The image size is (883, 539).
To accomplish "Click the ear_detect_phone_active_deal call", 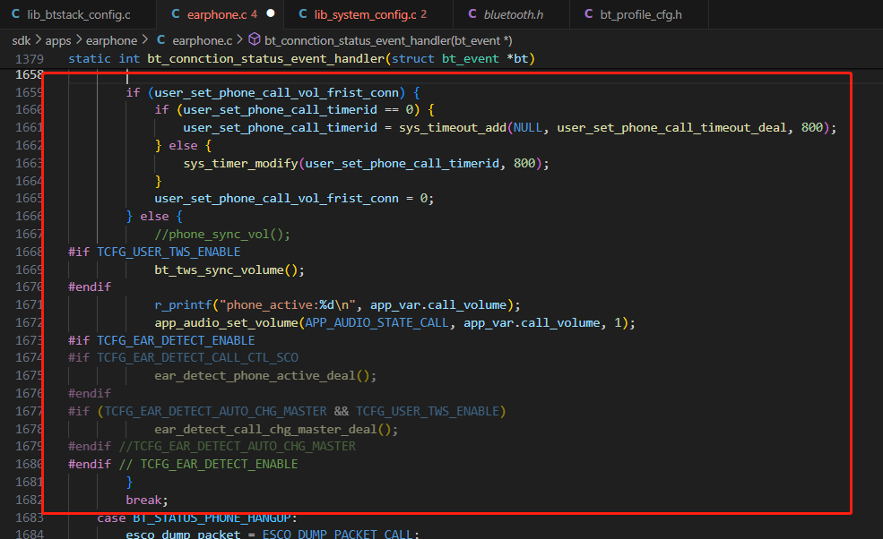I will tap(255, 376).
